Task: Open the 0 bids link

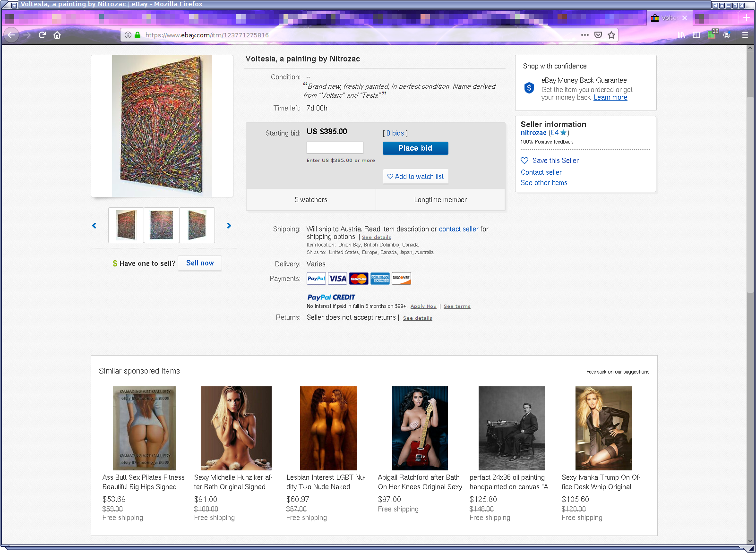Action: click(395, 133)
